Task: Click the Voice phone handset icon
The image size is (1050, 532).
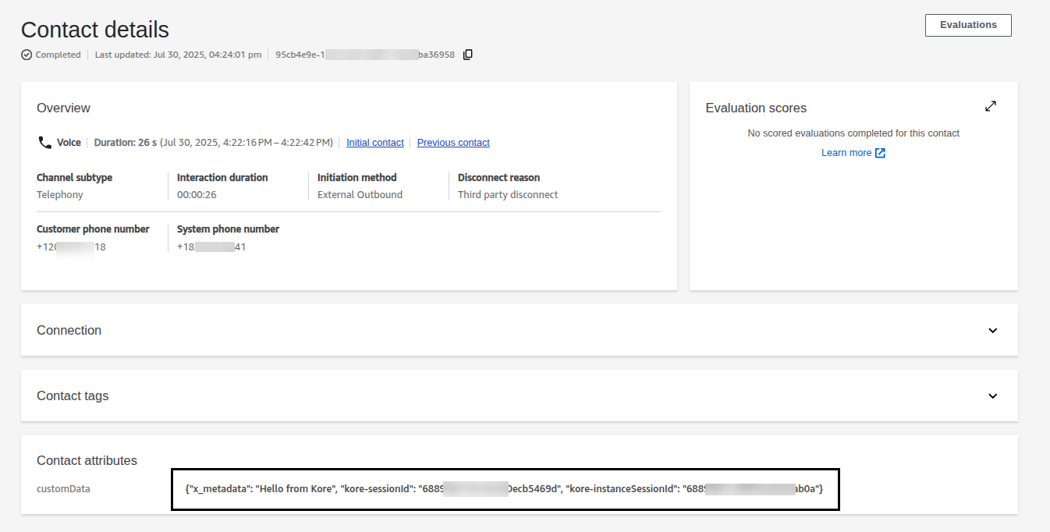Action: pyautogui.click(x=44, y=143)
